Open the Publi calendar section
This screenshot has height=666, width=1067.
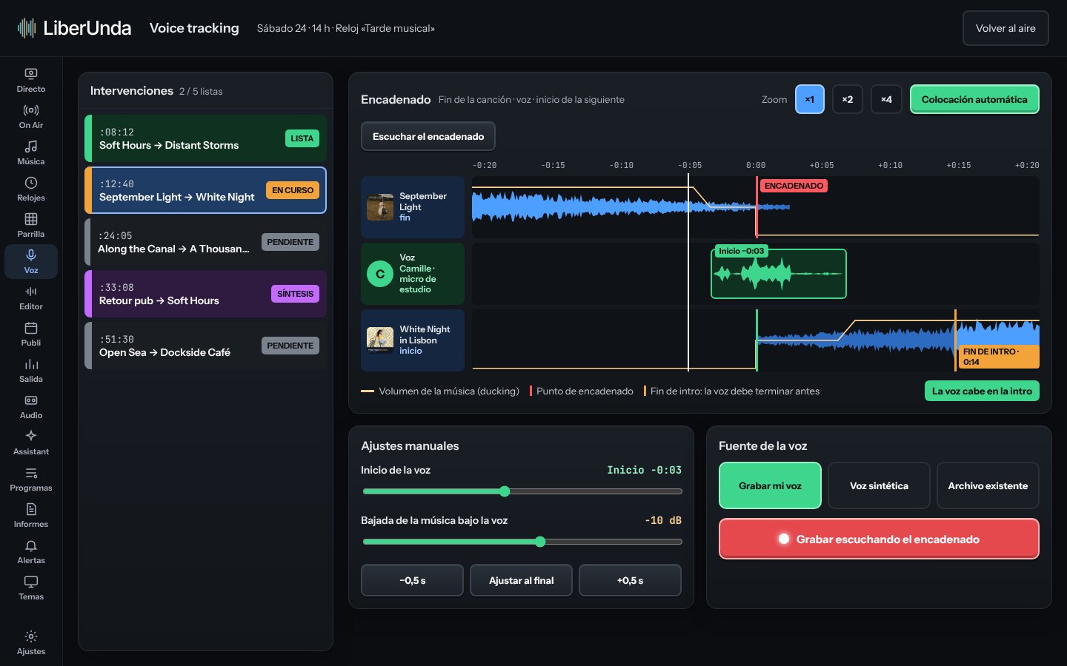tap(31, 334)
